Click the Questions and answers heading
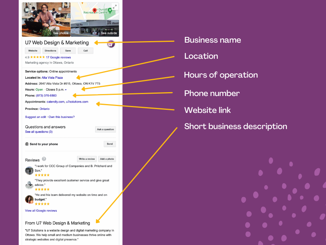326x245 pixels. [x=45, y=127]
